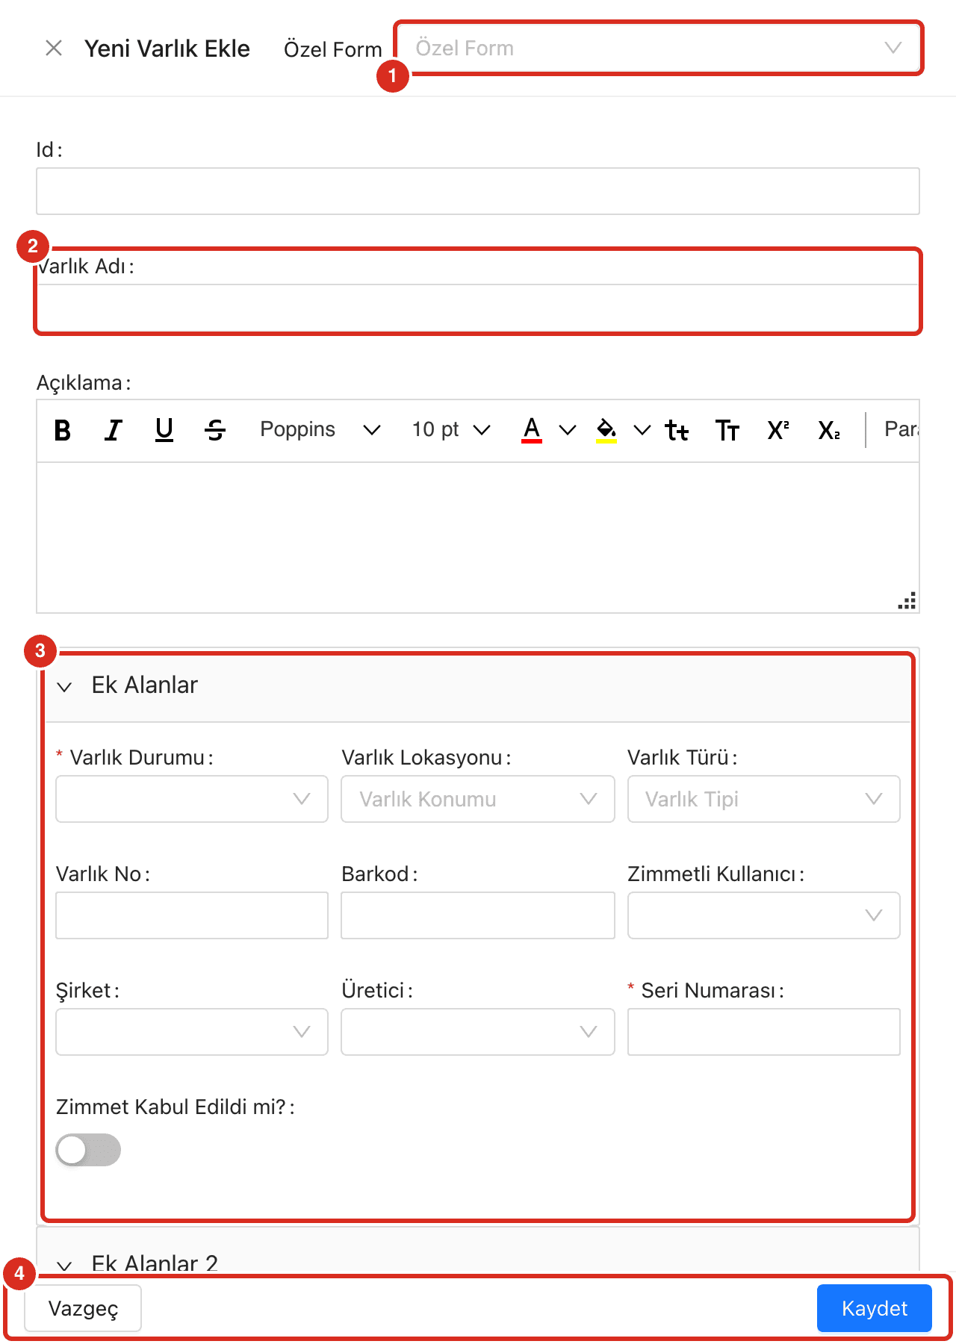
Task: Click the lowercase tt text transform icon
Action: tap(677, 430)
